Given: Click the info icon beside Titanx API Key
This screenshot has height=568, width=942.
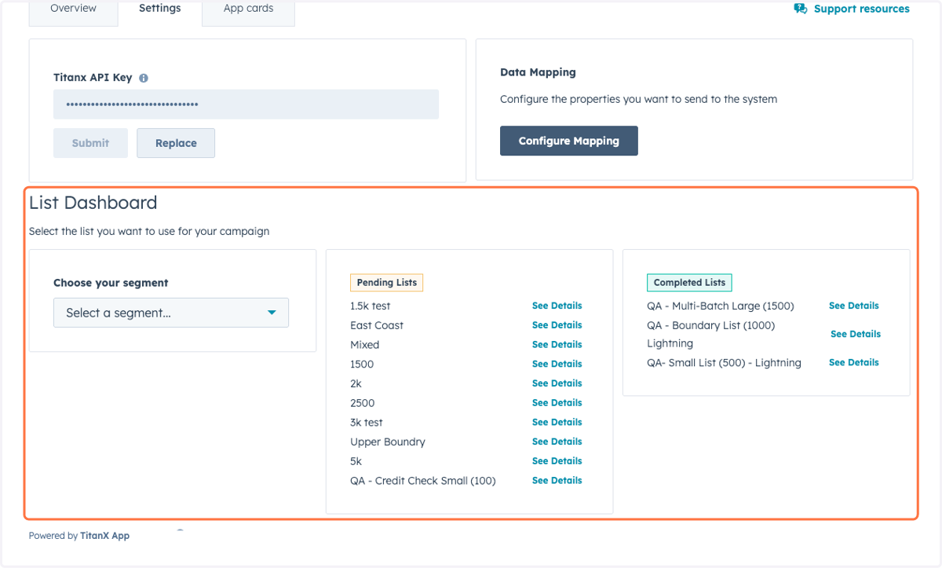Looking at the screenshot, I should 144,78.
